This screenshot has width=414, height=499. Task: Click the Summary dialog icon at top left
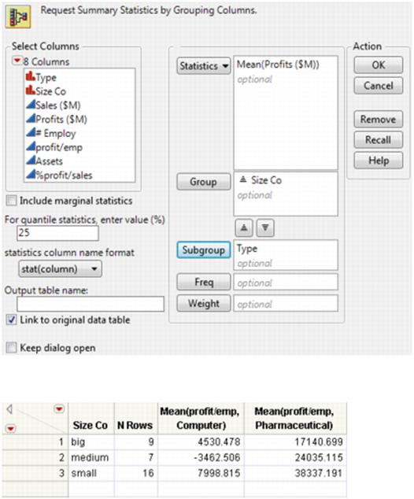(x=18, y=17)
